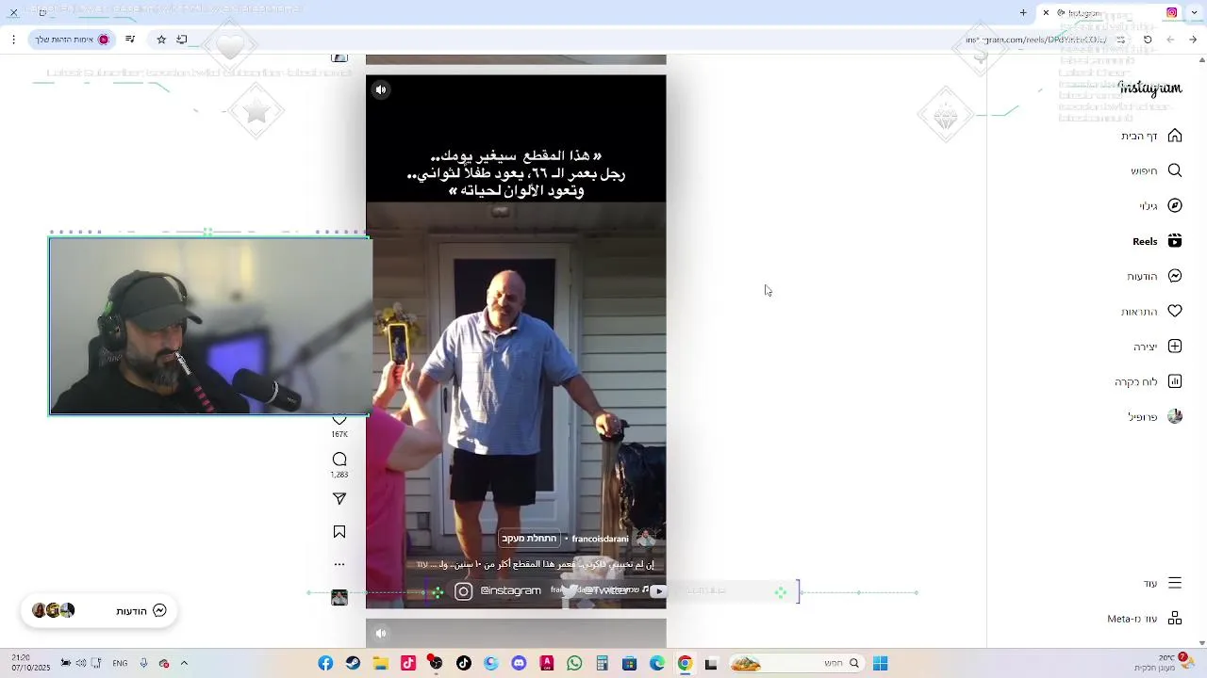The width and height of the screenshot is (1207, 678).
Task: Toggle sound on the next reel below
Action: coord(381,633)
